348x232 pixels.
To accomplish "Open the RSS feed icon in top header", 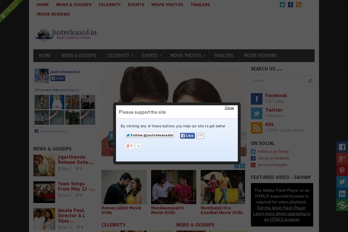I will (299, 5).
